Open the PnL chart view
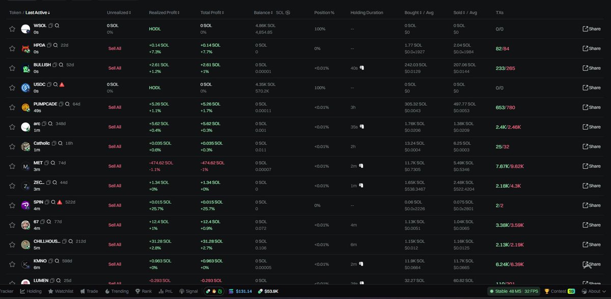611x299 pixels. click(165, 291)
